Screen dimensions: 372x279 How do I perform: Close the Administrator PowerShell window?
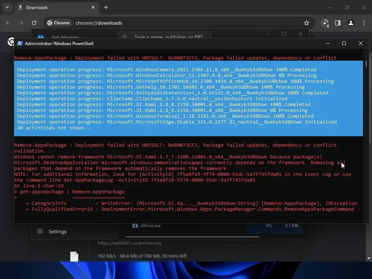pyautogui.click(x=361, y=44)
